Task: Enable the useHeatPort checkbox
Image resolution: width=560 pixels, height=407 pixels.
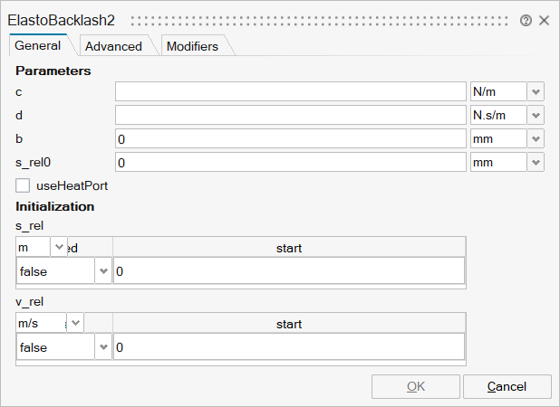Action: 23,185
